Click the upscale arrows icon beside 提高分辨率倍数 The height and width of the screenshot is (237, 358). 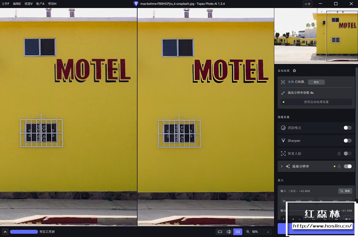coord(283,93)
